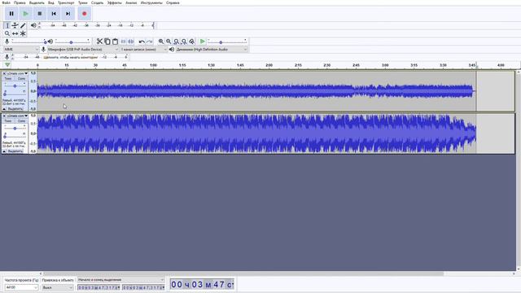Click the 1:00 mark on the timeline ruler
Image resolution: width=521 pixels, height=293 pixels.
tap(153, 65)
